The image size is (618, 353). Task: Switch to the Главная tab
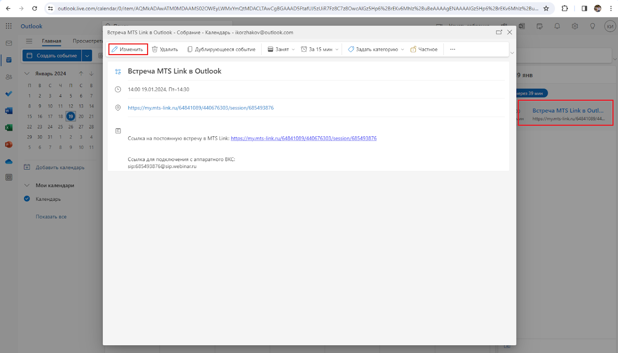point(51,41)
